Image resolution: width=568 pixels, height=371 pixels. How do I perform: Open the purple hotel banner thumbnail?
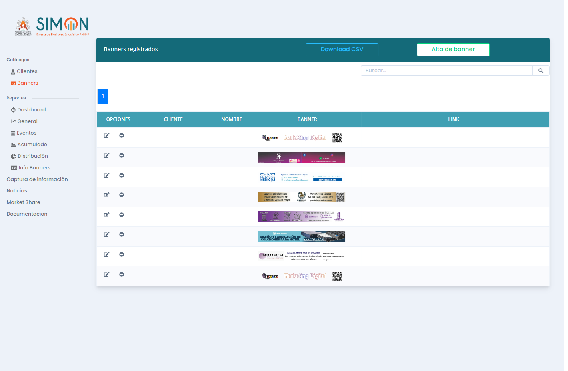coord(301,216)
